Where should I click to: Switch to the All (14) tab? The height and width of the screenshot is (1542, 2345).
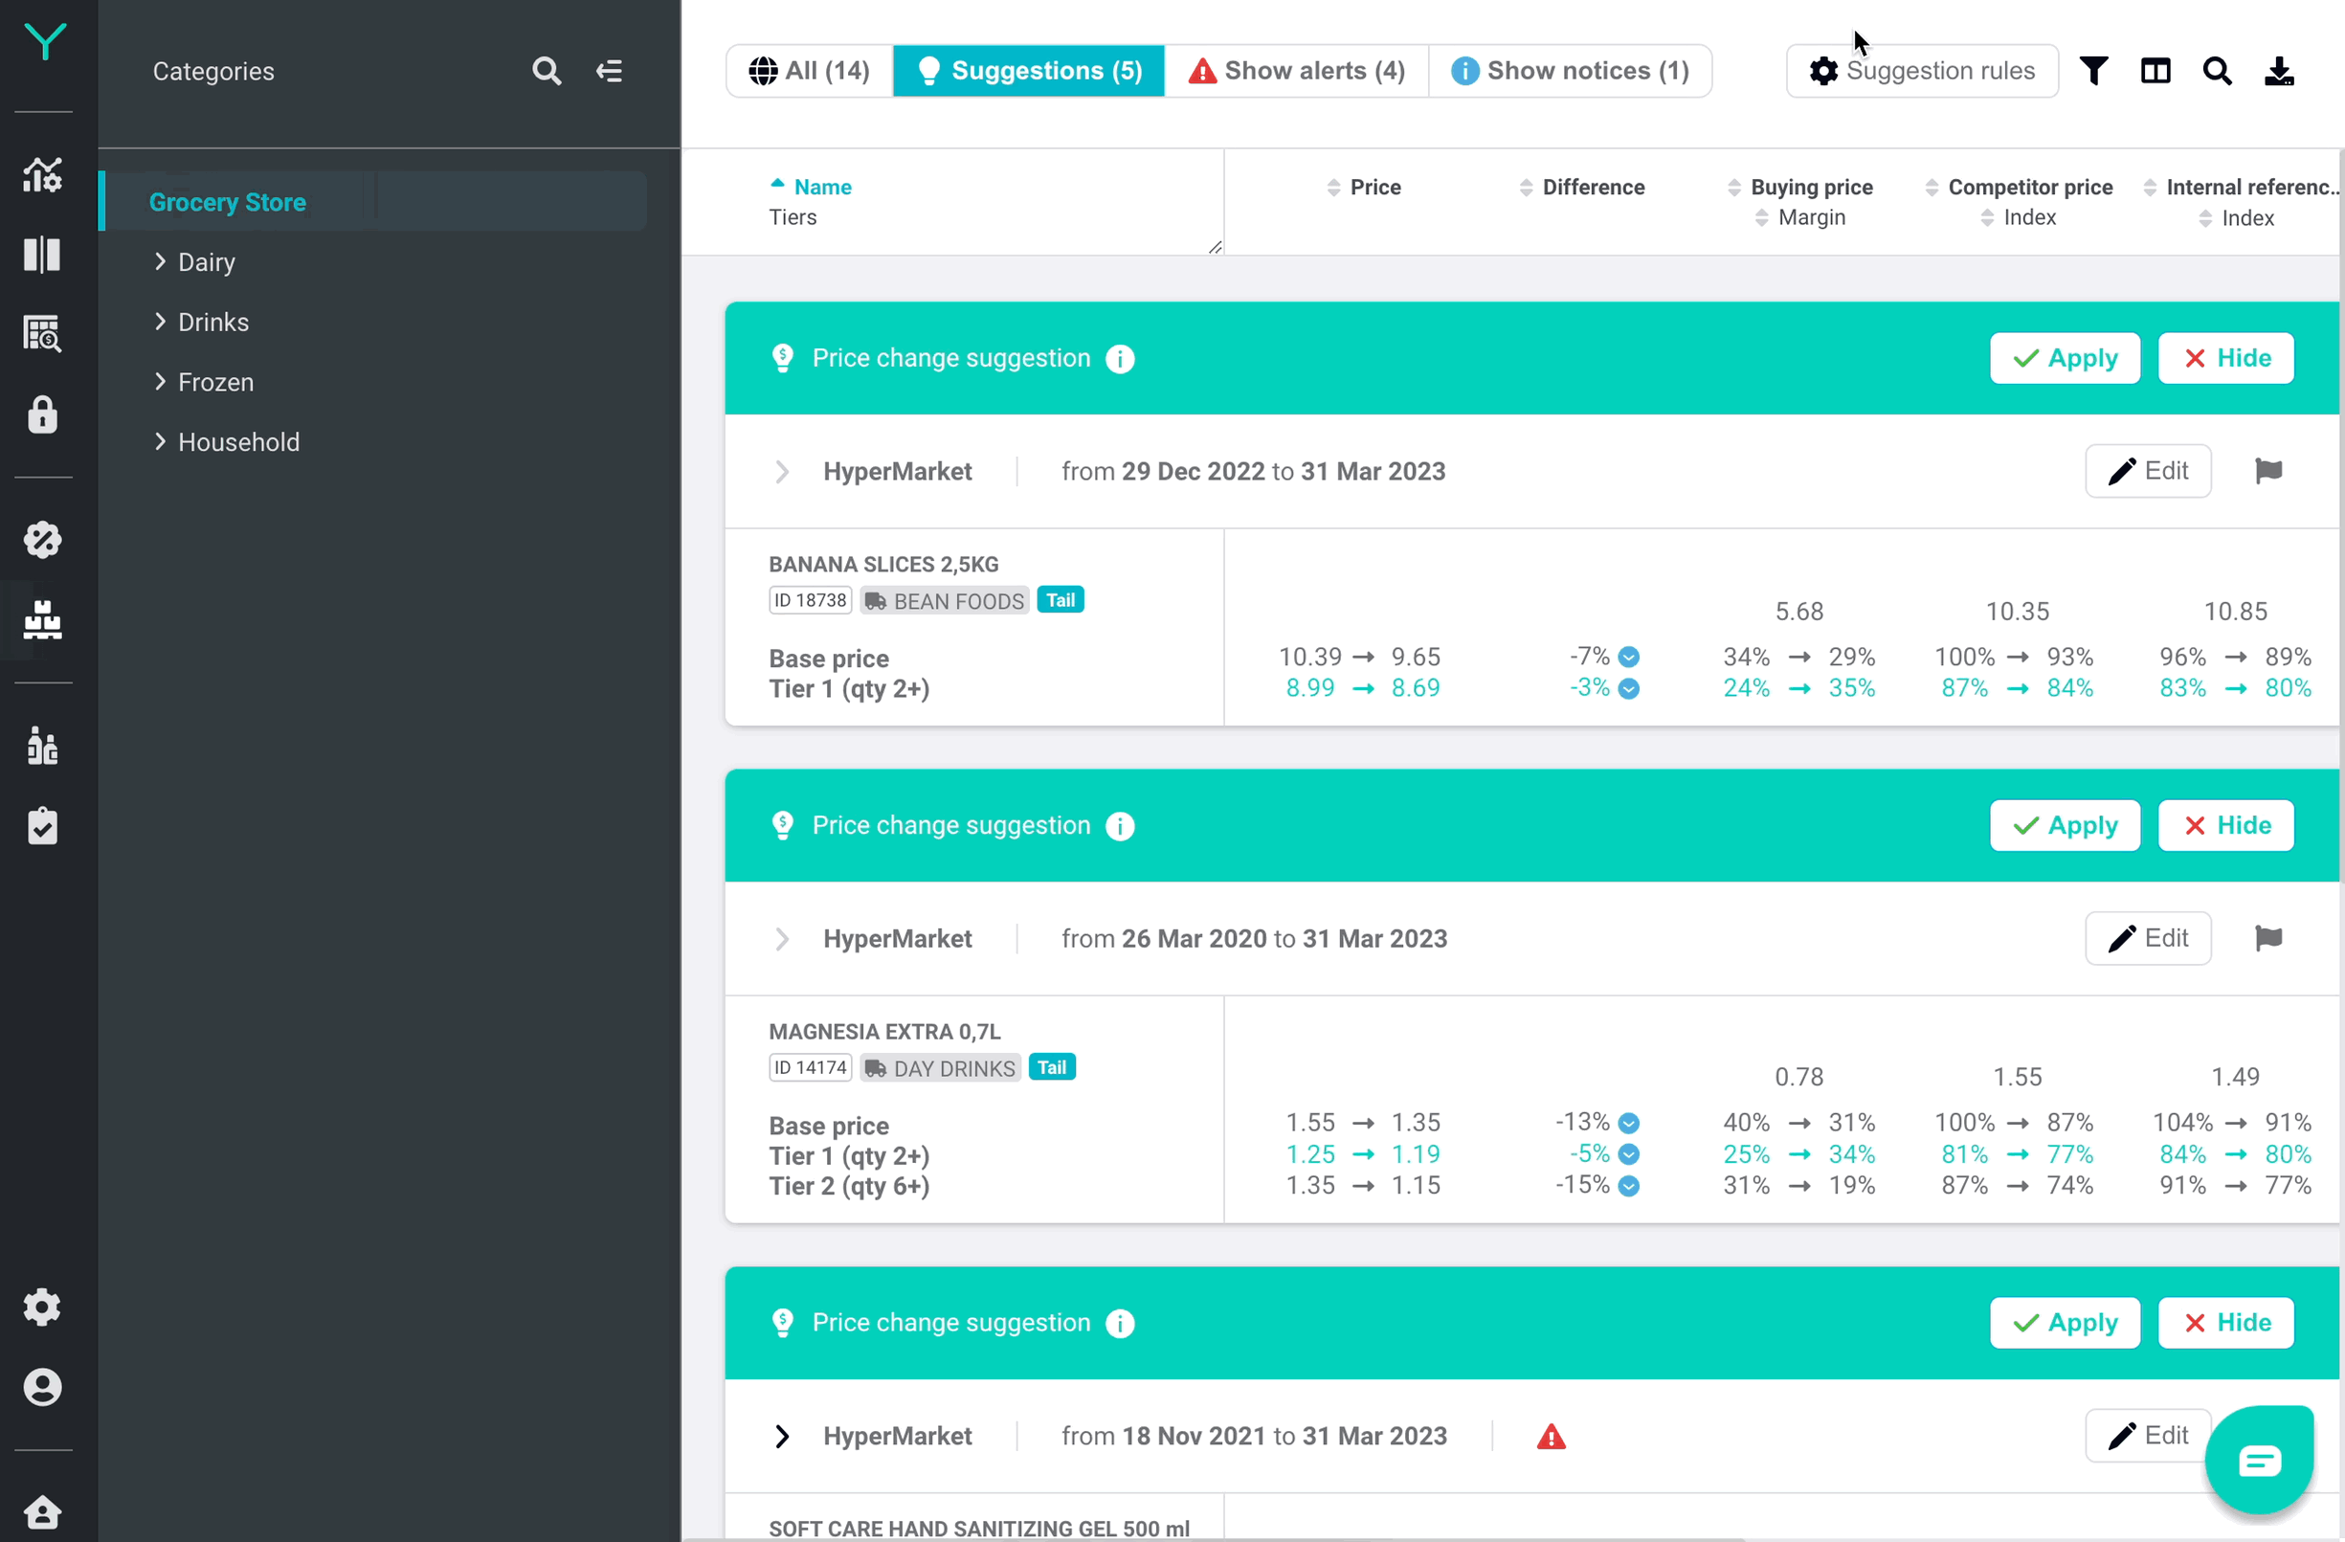click(810, 71)
